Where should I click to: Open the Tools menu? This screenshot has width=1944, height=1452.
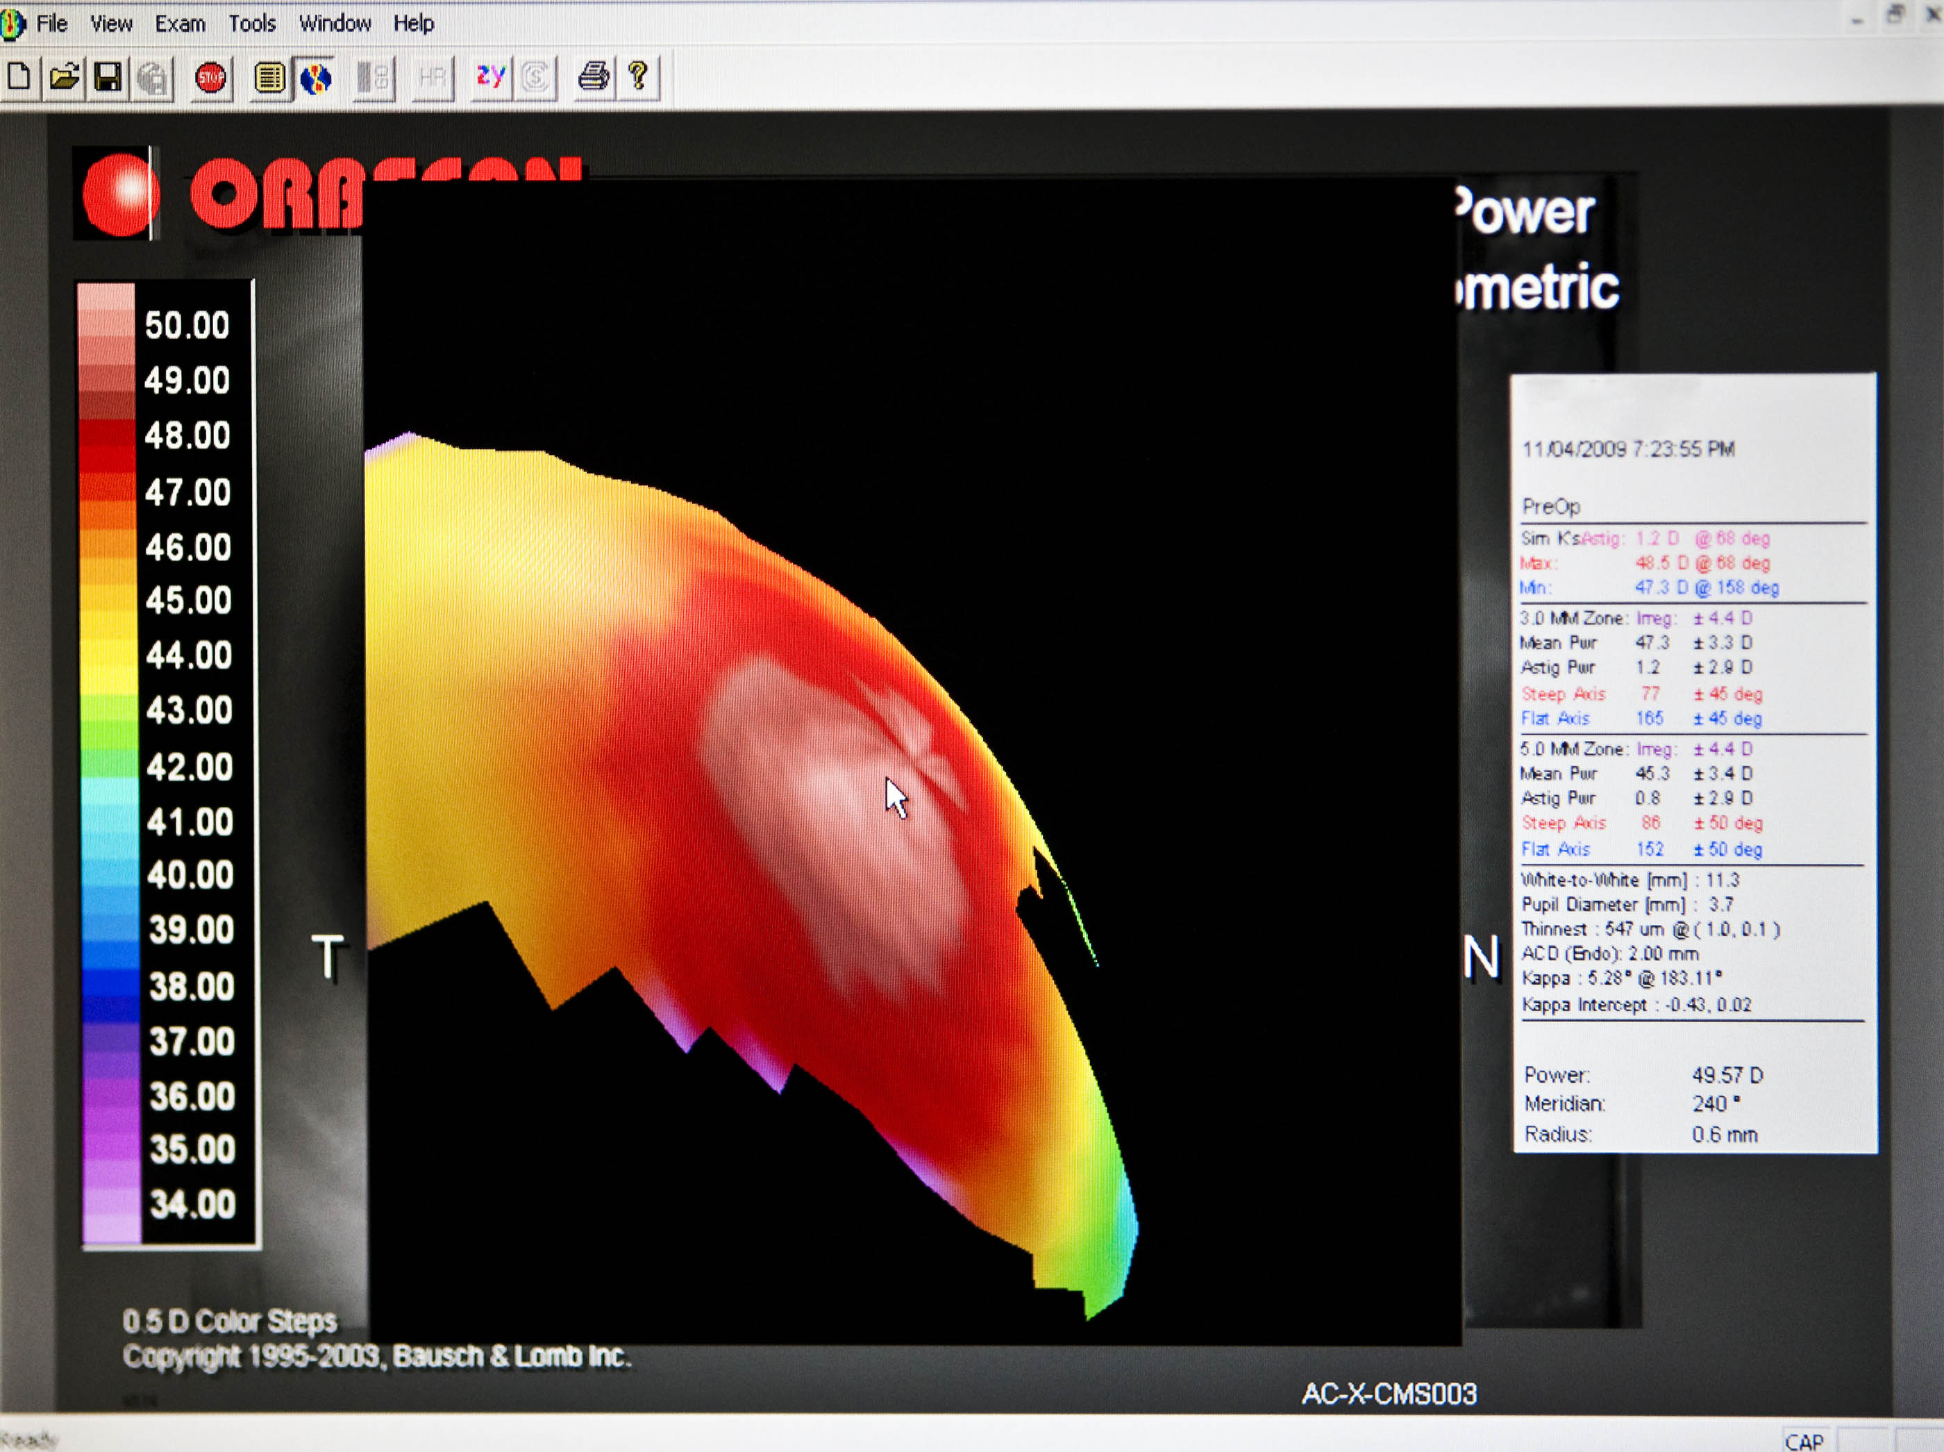252,24
